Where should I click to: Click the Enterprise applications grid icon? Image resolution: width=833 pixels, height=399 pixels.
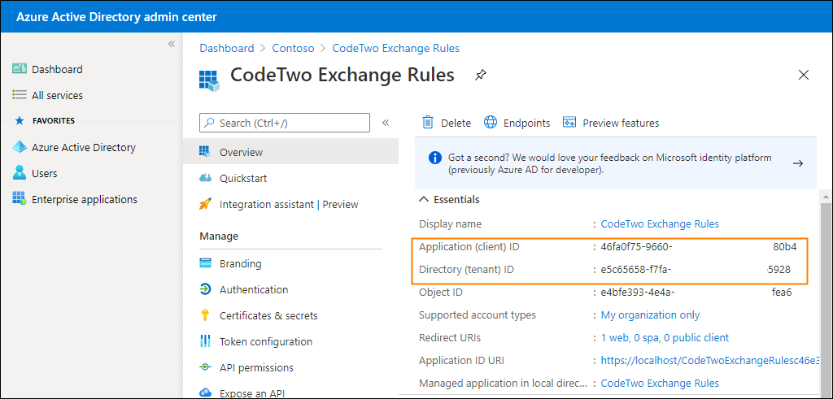pos(20,199)
